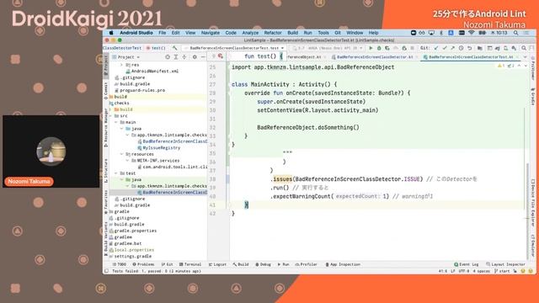The height and width of the screenshot is (303, 539).
Task: Open the Logcat tool window
Action: pyautogui.click(x=217, y=264)
